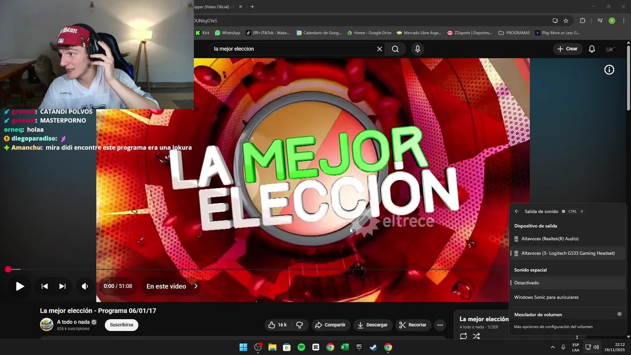Clear the YouTube search box with X

pos(380,49)
